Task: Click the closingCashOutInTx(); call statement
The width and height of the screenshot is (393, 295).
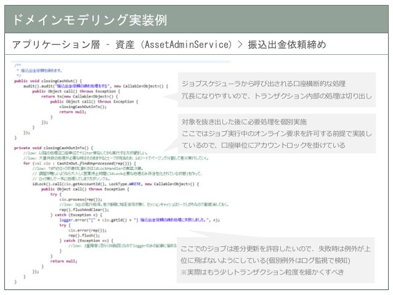Action: (x=83, y=107)
